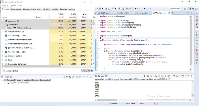Click the Open Console icon
This screenshot has height=106, width=199.
[x=183, y=76]
